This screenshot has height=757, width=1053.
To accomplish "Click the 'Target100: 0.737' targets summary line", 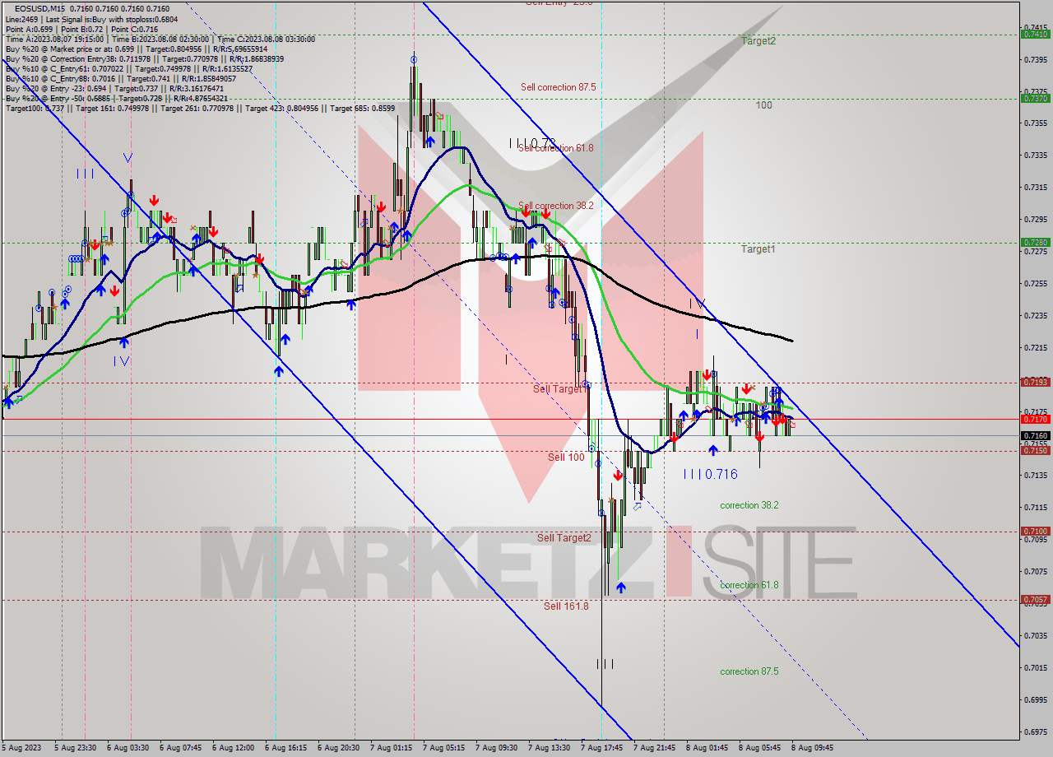I will point(200,109).
